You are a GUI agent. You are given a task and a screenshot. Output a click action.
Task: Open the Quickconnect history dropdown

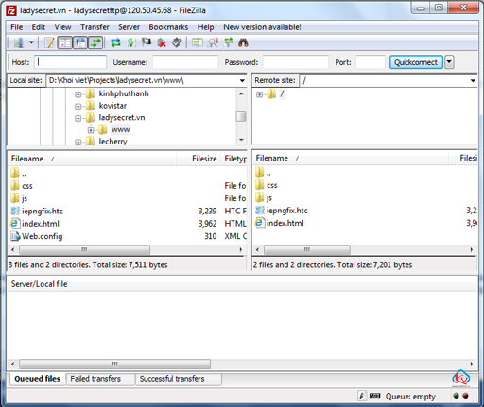(449, 62)
